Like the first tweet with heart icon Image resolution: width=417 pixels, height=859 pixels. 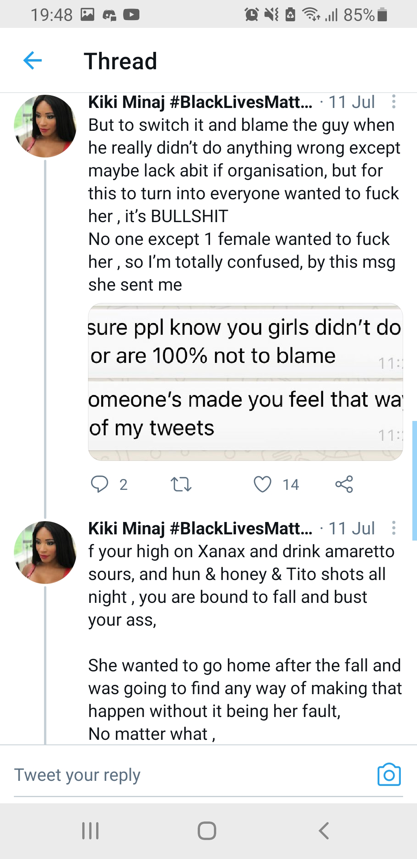[x=263, y=484]
